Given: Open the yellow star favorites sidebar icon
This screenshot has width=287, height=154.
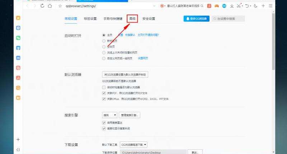Looking at the screenshot, I should (x=18, y=18).
